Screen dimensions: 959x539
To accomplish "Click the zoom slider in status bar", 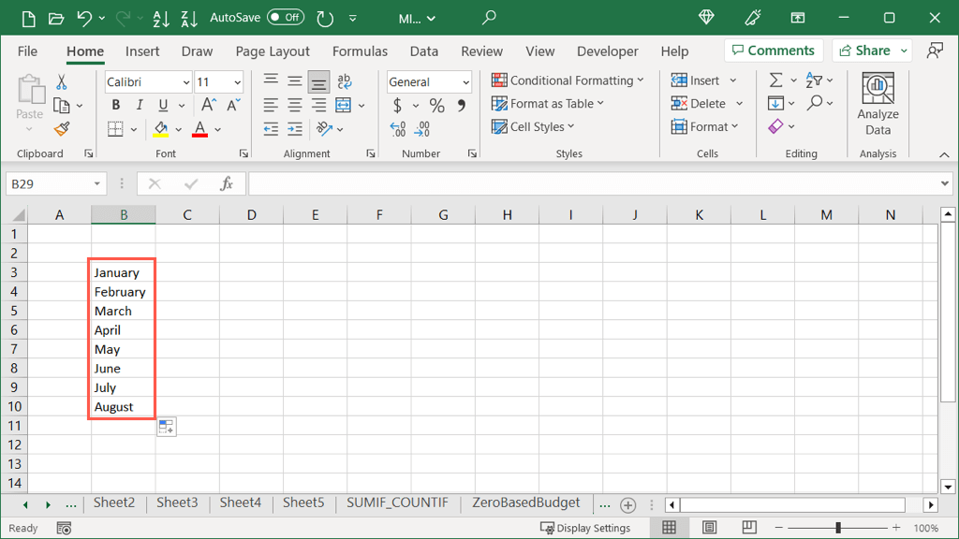I will (838, 529).
